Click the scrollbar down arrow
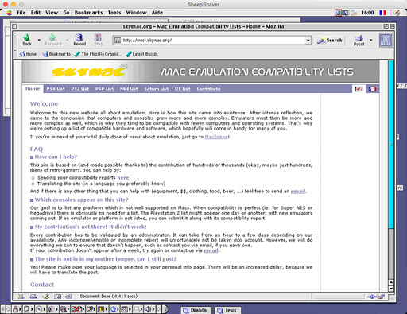This screenshot has width=407, height=314. pyautogui.click(x=391, y=289)
